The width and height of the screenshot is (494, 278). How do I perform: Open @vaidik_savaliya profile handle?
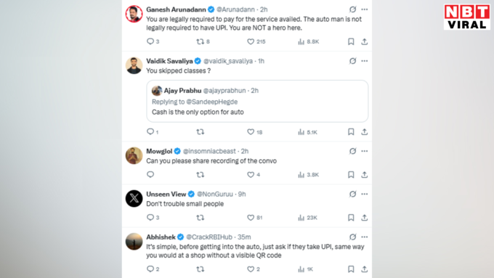(x=228, y=61)
